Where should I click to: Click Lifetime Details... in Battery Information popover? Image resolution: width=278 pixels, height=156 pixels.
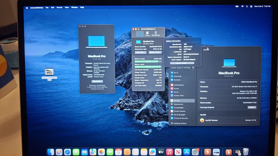[x=182, y=63]
